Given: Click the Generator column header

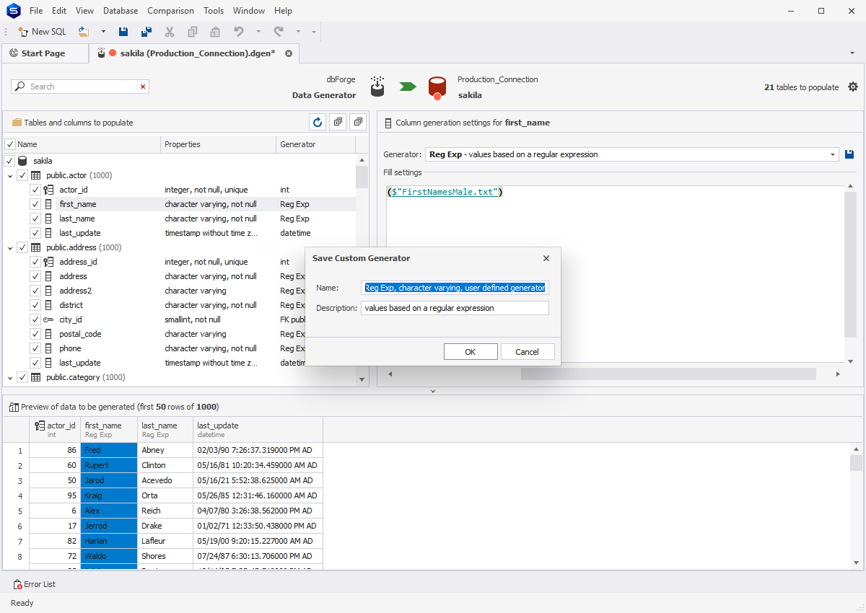Looking at the screenshot, I should [x=315, y=144].
